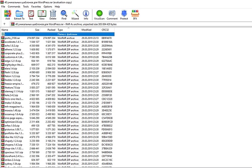252x168 pixels.
Task: Sort by the Size column header
Action: (32, 30)
